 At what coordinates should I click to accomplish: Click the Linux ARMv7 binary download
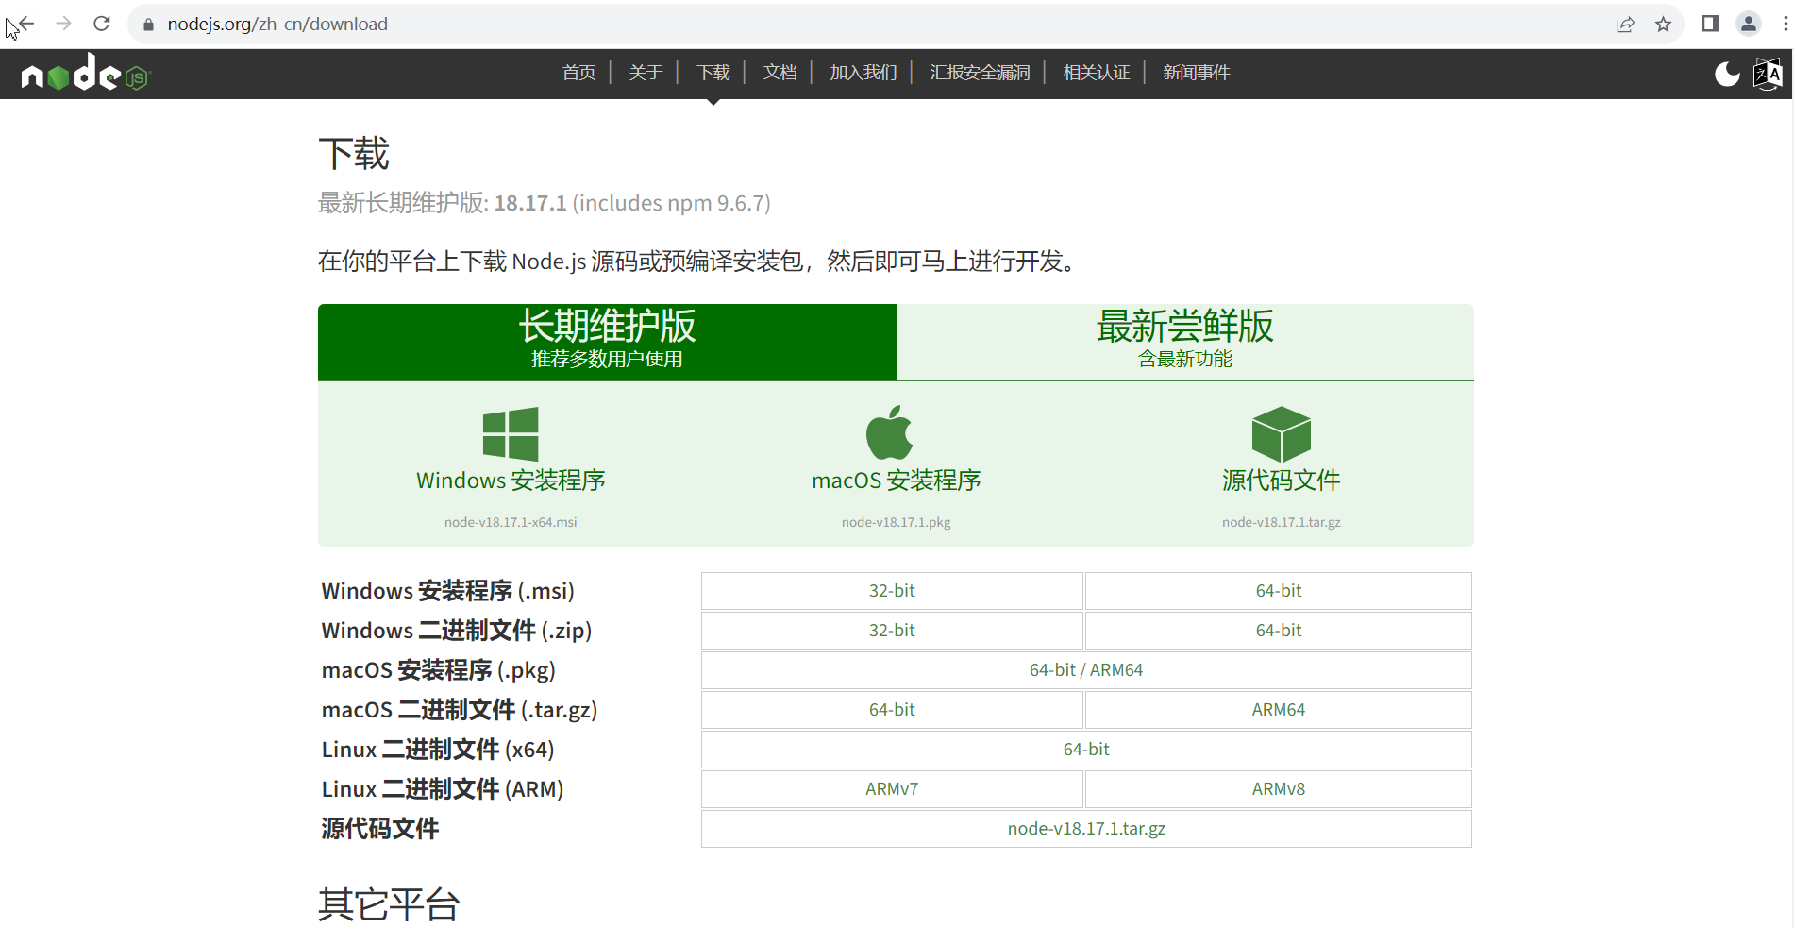tap(891, 788)
